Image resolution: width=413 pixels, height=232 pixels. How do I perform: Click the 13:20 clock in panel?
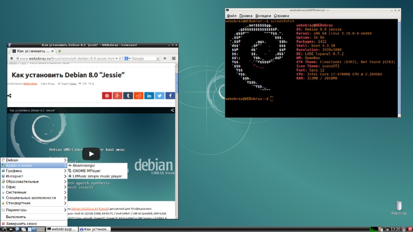coord(395,230)
